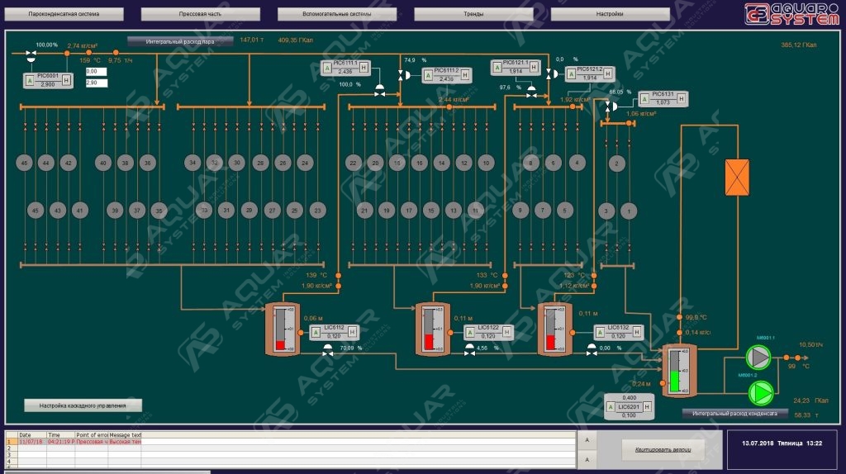Select the orange heat exchanger symbol
The height and width of the screenshot is (474, 846).
737,177
